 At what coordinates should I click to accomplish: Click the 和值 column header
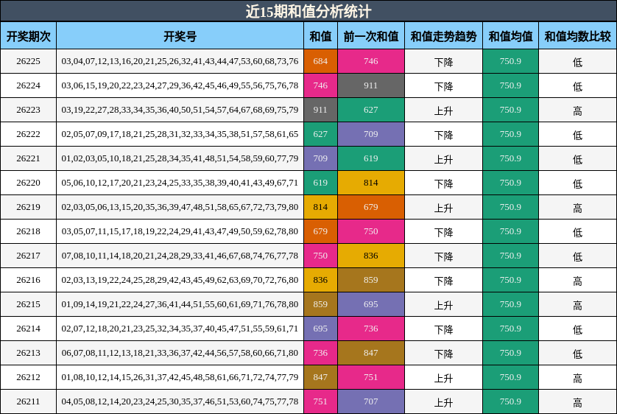[320, 36]
